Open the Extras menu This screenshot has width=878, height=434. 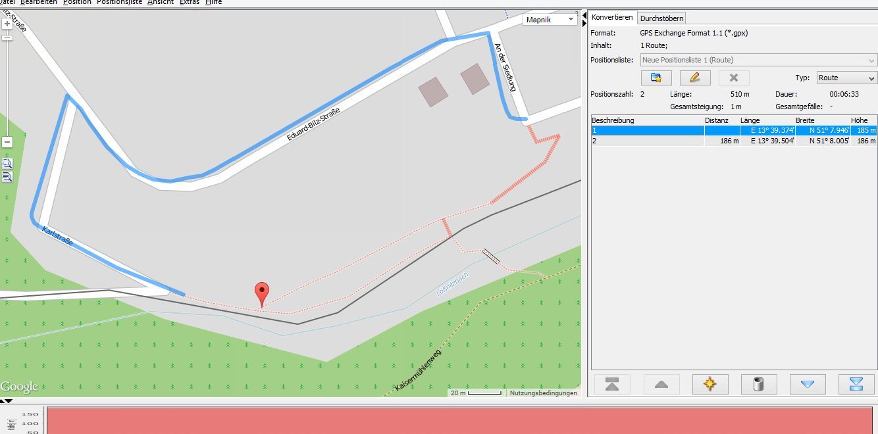[189, 3]
